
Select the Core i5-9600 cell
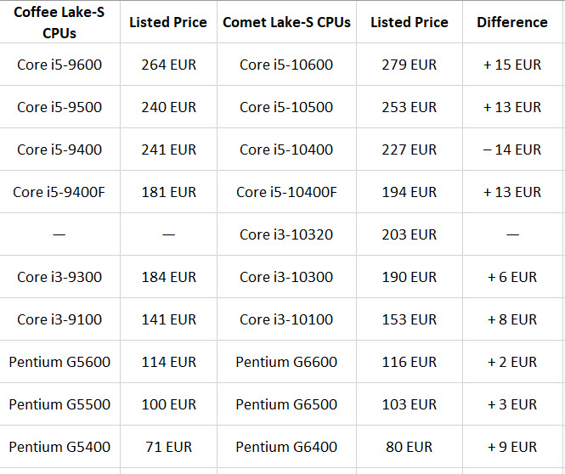coord(59,65)
